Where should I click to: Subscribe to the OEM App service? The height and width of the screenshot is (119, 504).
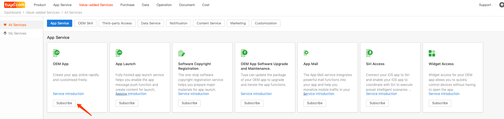[64, 103]
